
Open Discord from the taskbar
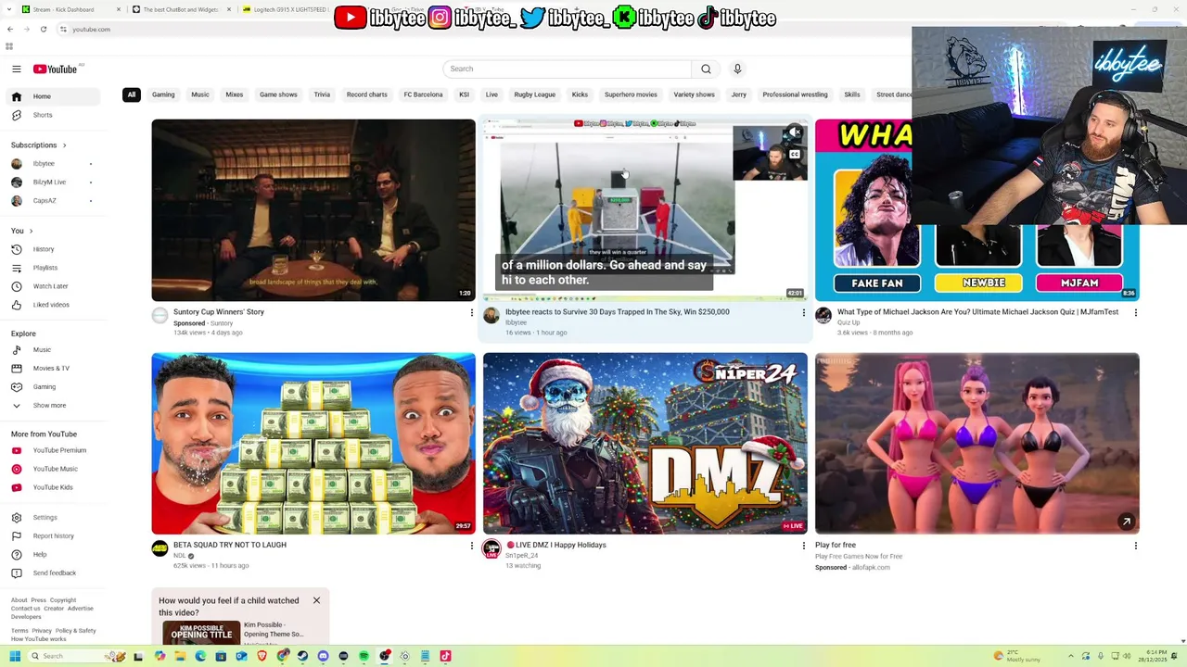[x=323, y=656]
